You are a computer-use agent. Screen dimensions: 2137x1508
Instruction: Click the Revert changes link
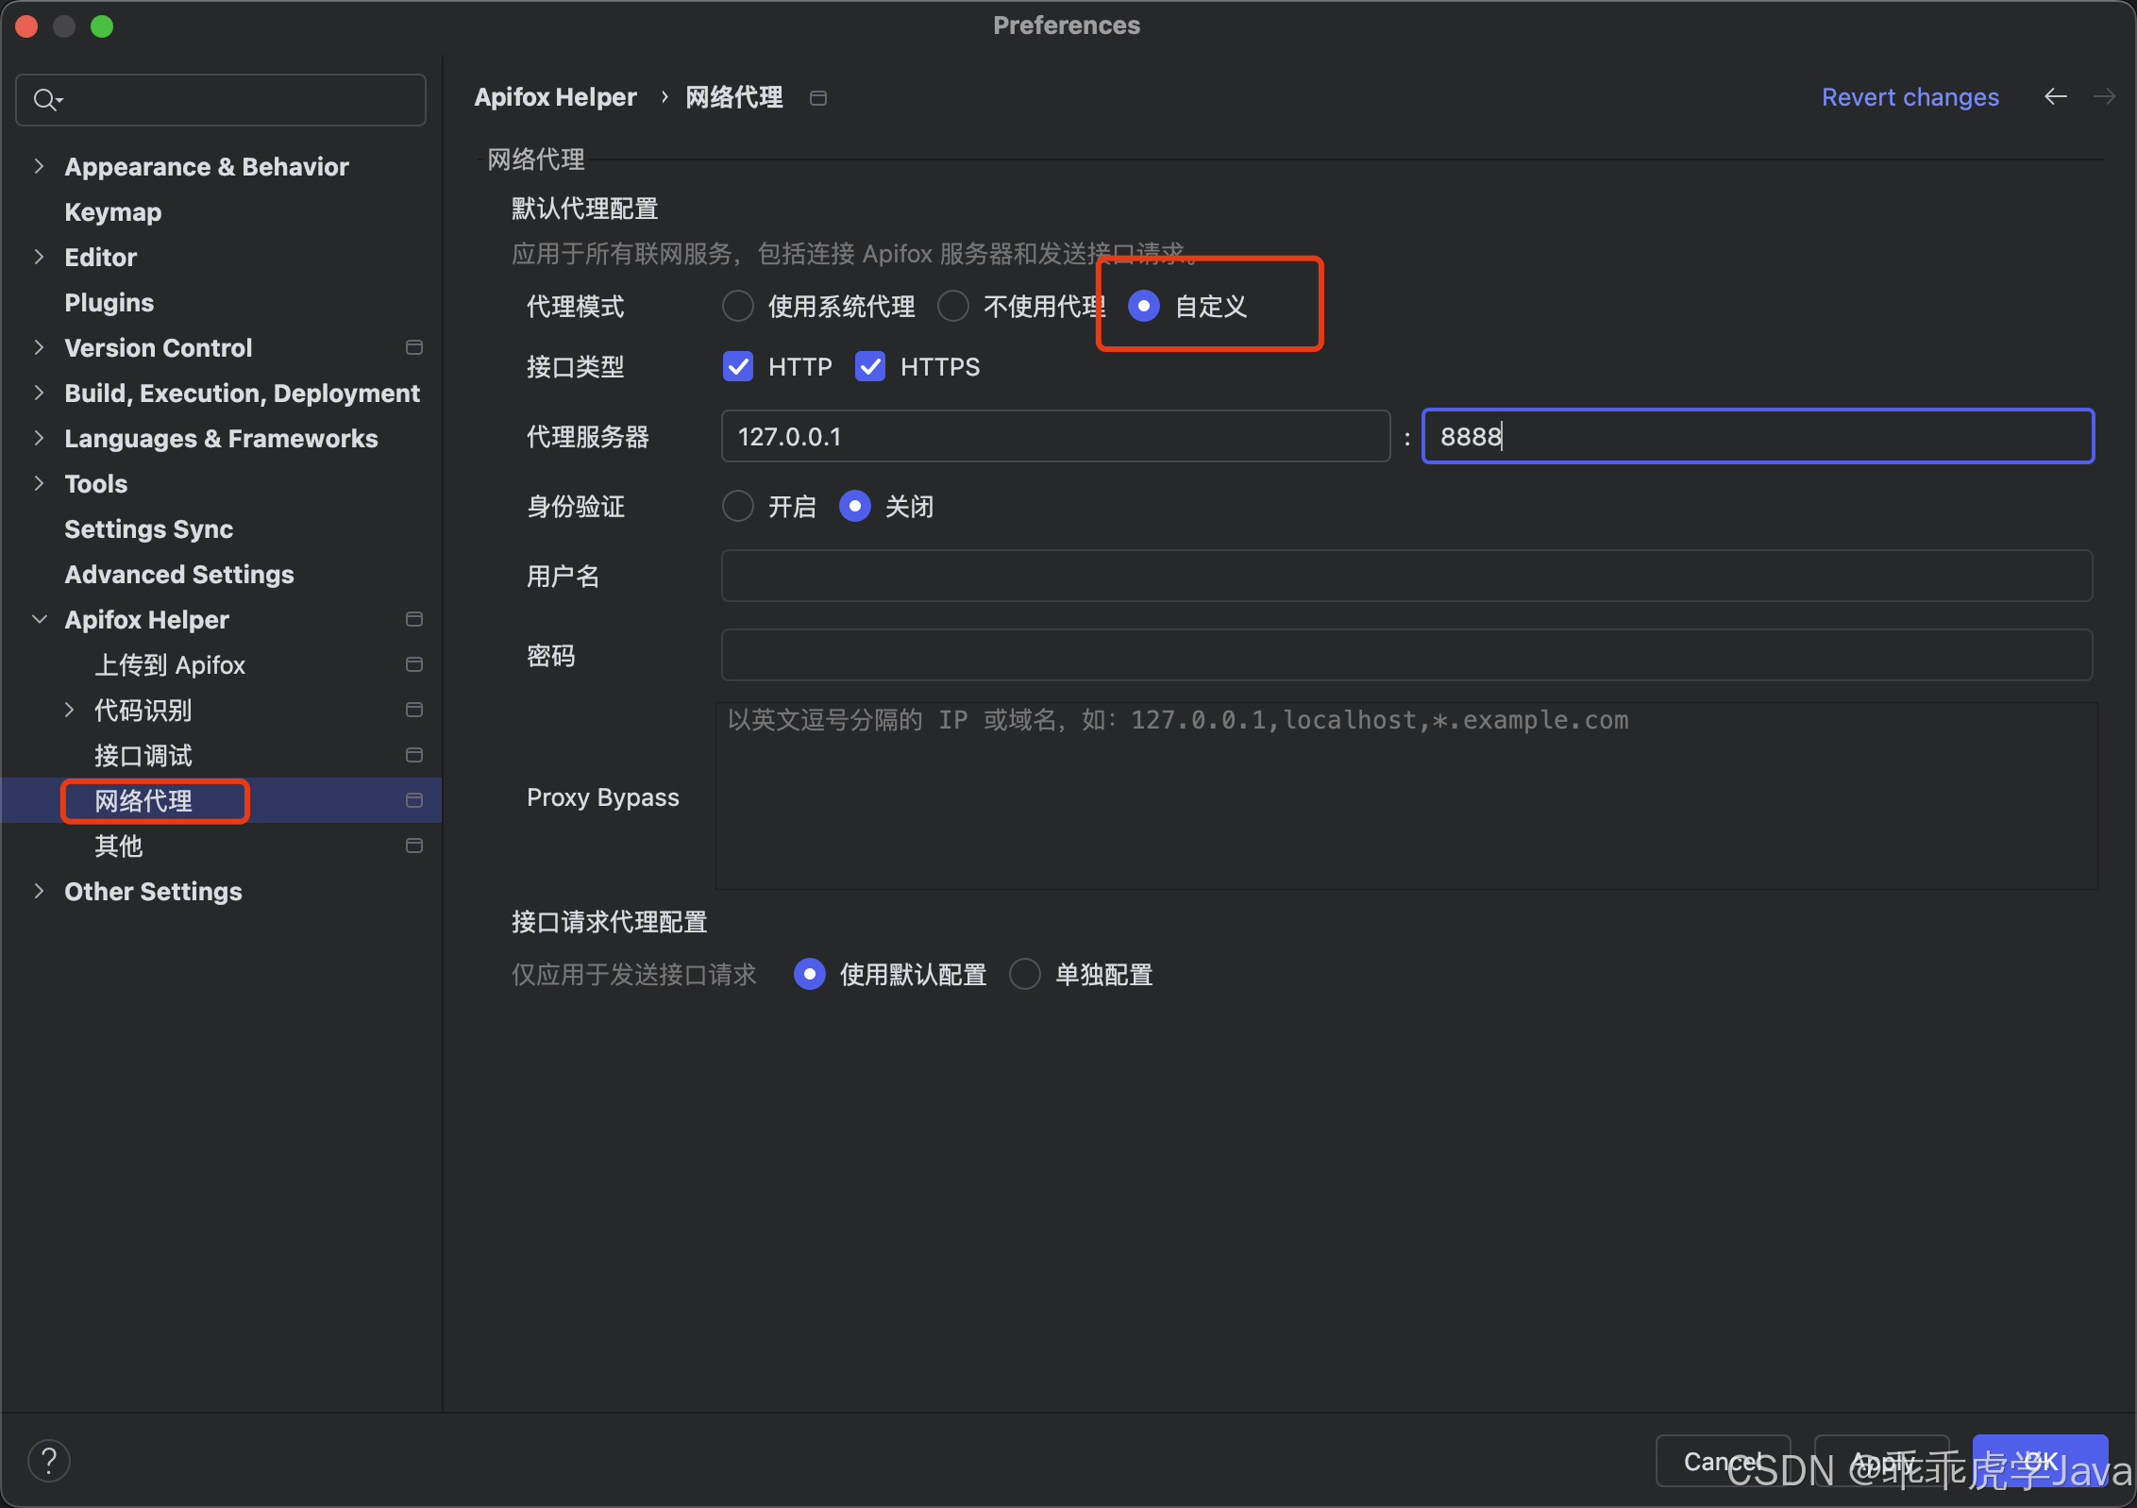1910,96
